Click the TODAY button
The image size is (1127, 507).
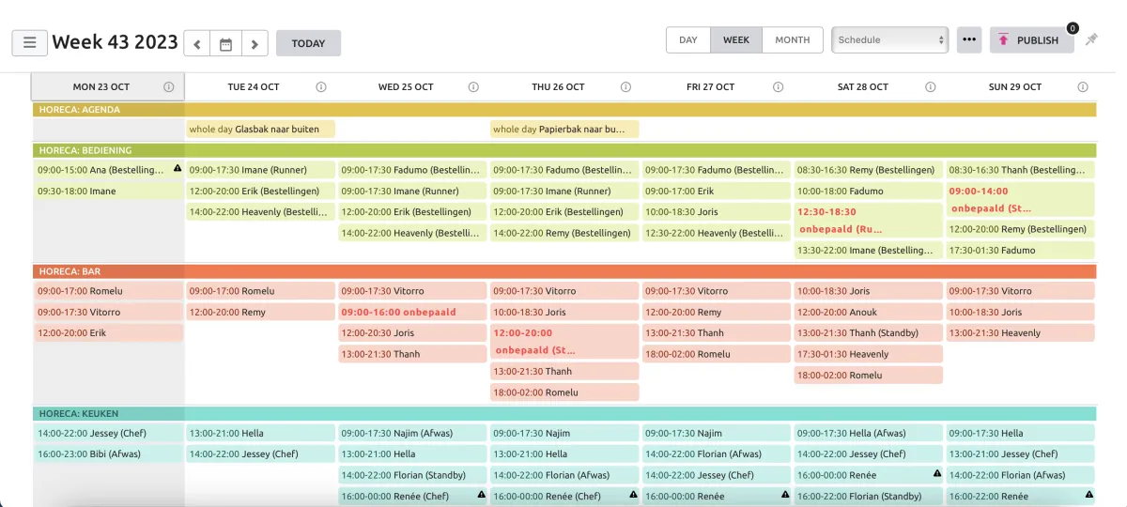tap(308, 43)
